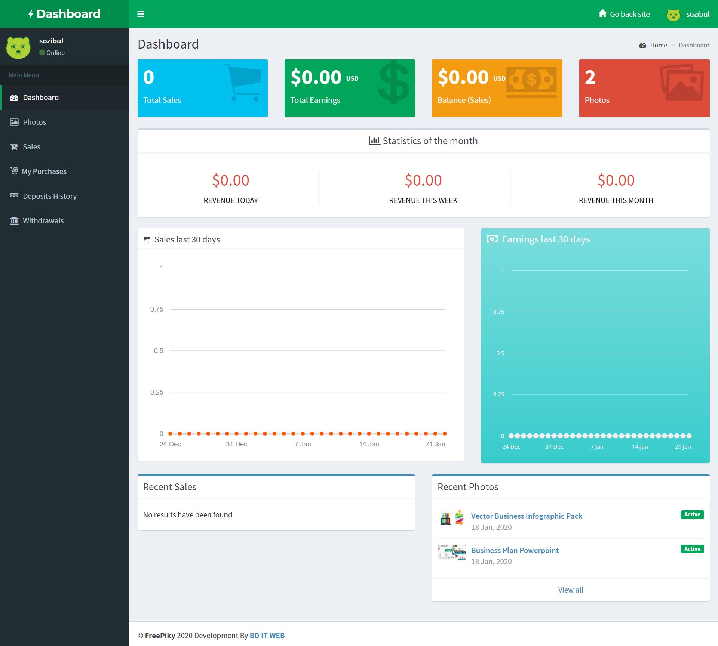Image resolution: width=718 pixels, height=646 pixels.
Task: Click the Withdrawals bank icon
Action: click(14, 221)
